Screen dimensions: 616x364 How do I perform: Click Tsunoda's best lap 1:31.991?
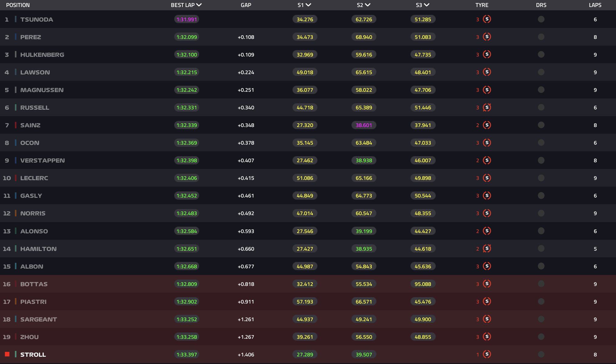187,19
